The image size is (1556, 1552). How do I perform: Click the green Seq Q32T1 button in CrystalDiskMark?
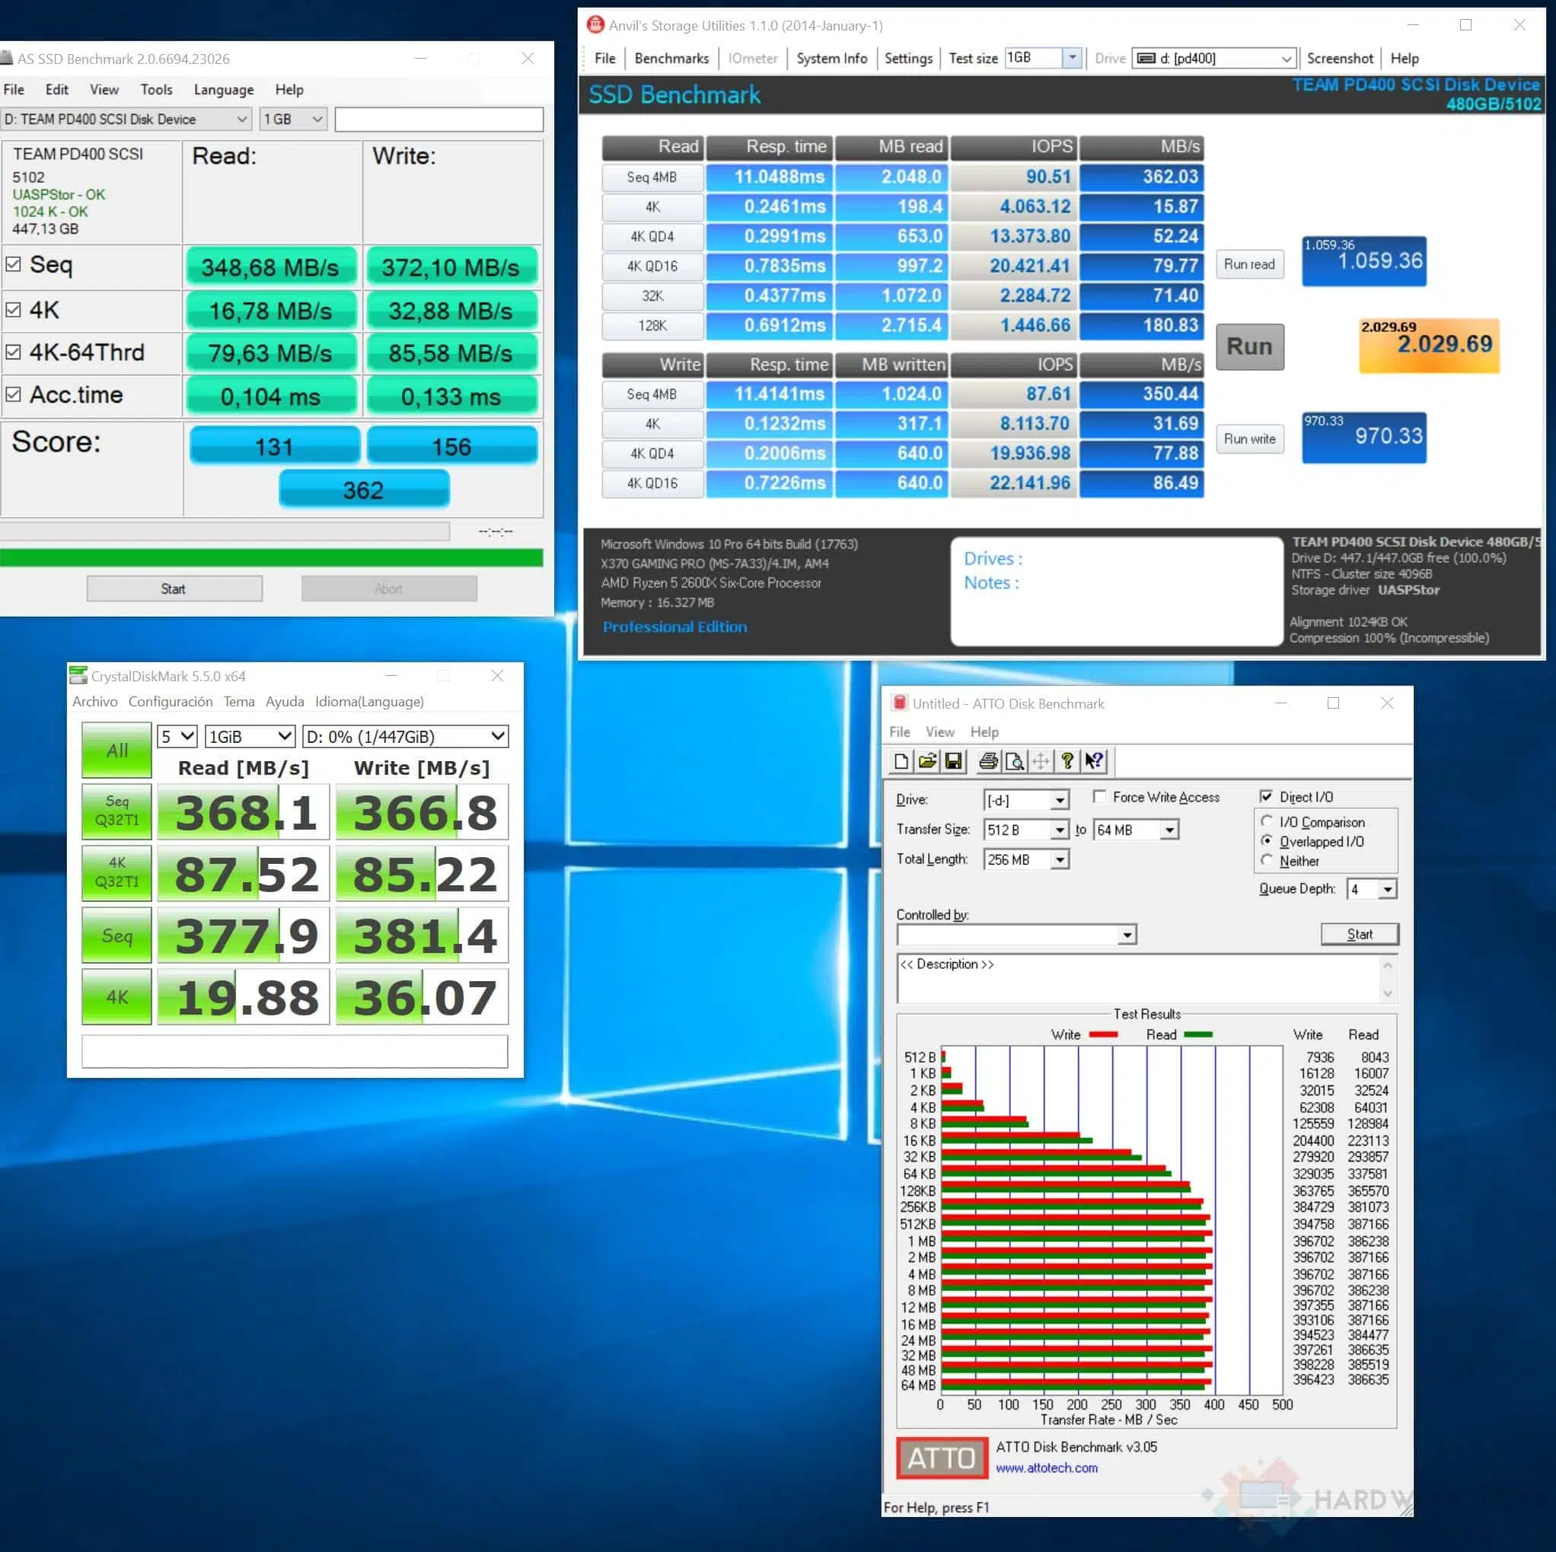point(116,811)
